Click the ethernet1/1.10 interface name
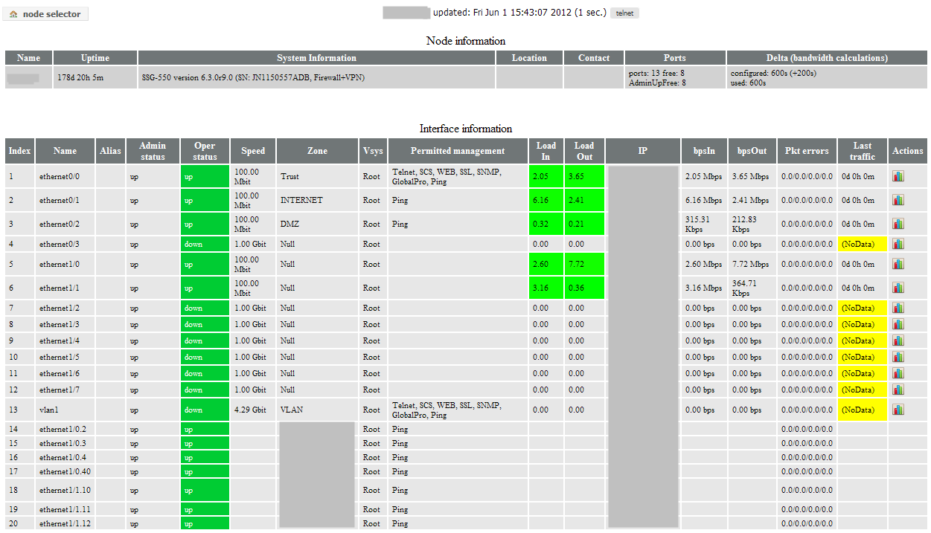The width and height of the screenshot is (931, 533). (65, 490)
